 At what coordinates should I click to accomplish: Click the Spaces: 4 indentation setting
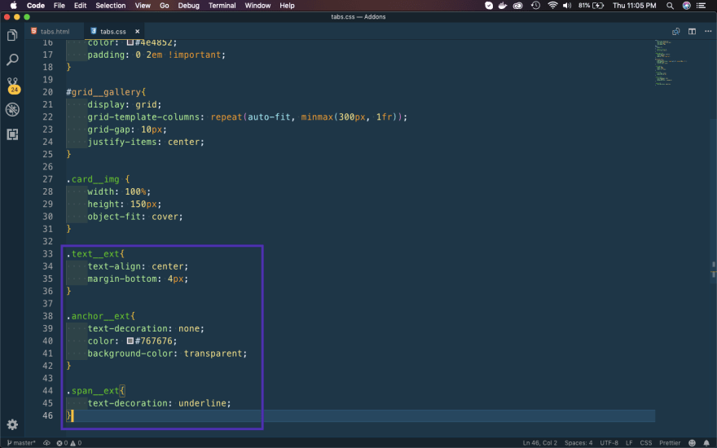pos(578,443)
